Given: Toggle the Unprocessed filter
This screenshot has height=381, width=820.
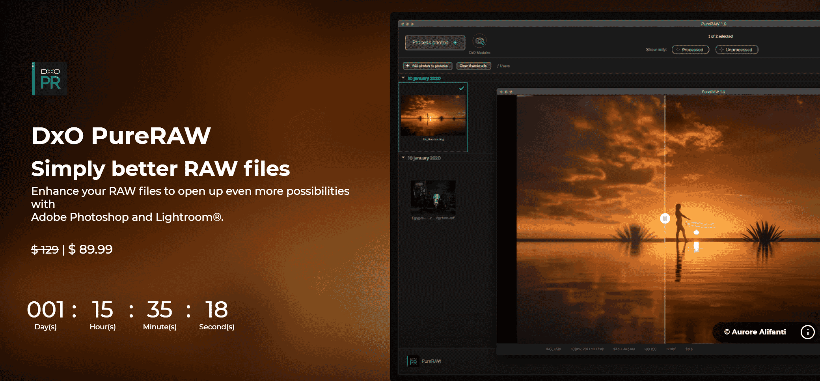Looking at the screenshot, I should coord(736,50).
